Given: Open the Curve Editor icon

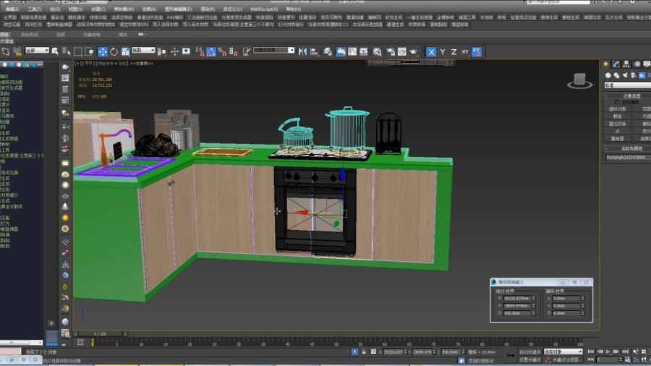Looking at the screenshot, I should [x=352, y=52].
